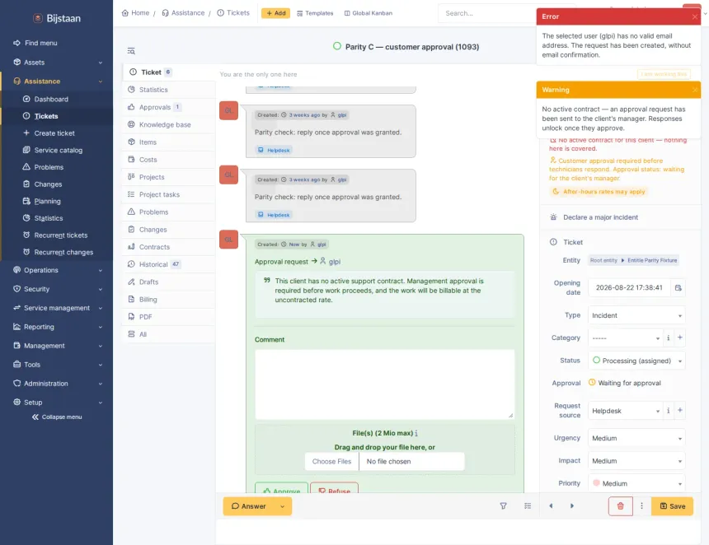Click the Home breadcrumb icon

pos(125,13)
